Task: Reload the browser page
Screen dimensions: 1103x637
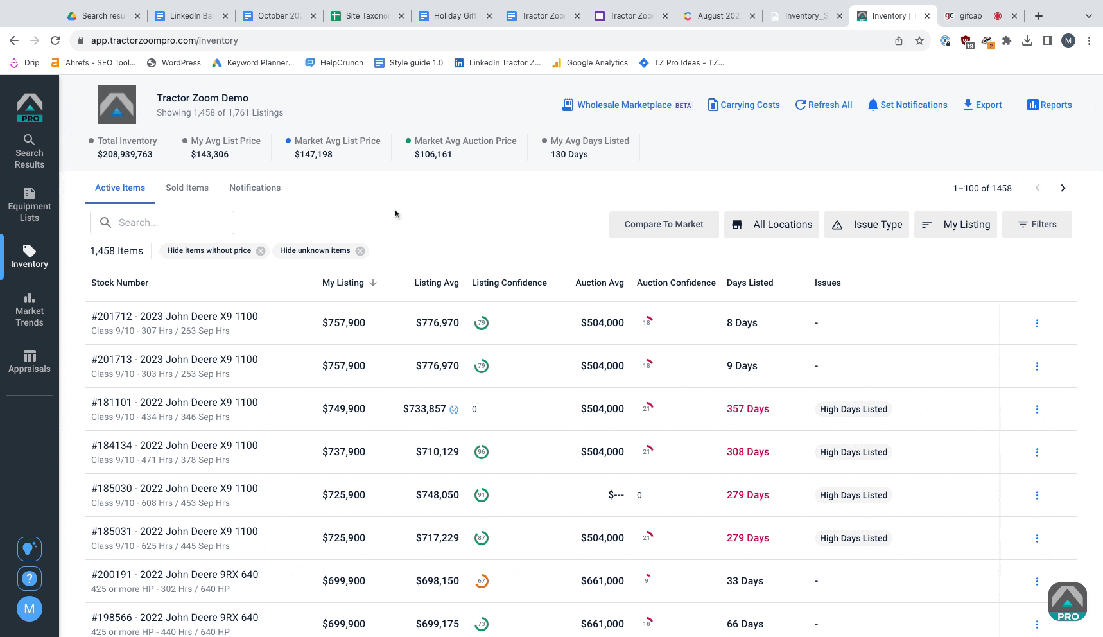Action: (55, 40)
